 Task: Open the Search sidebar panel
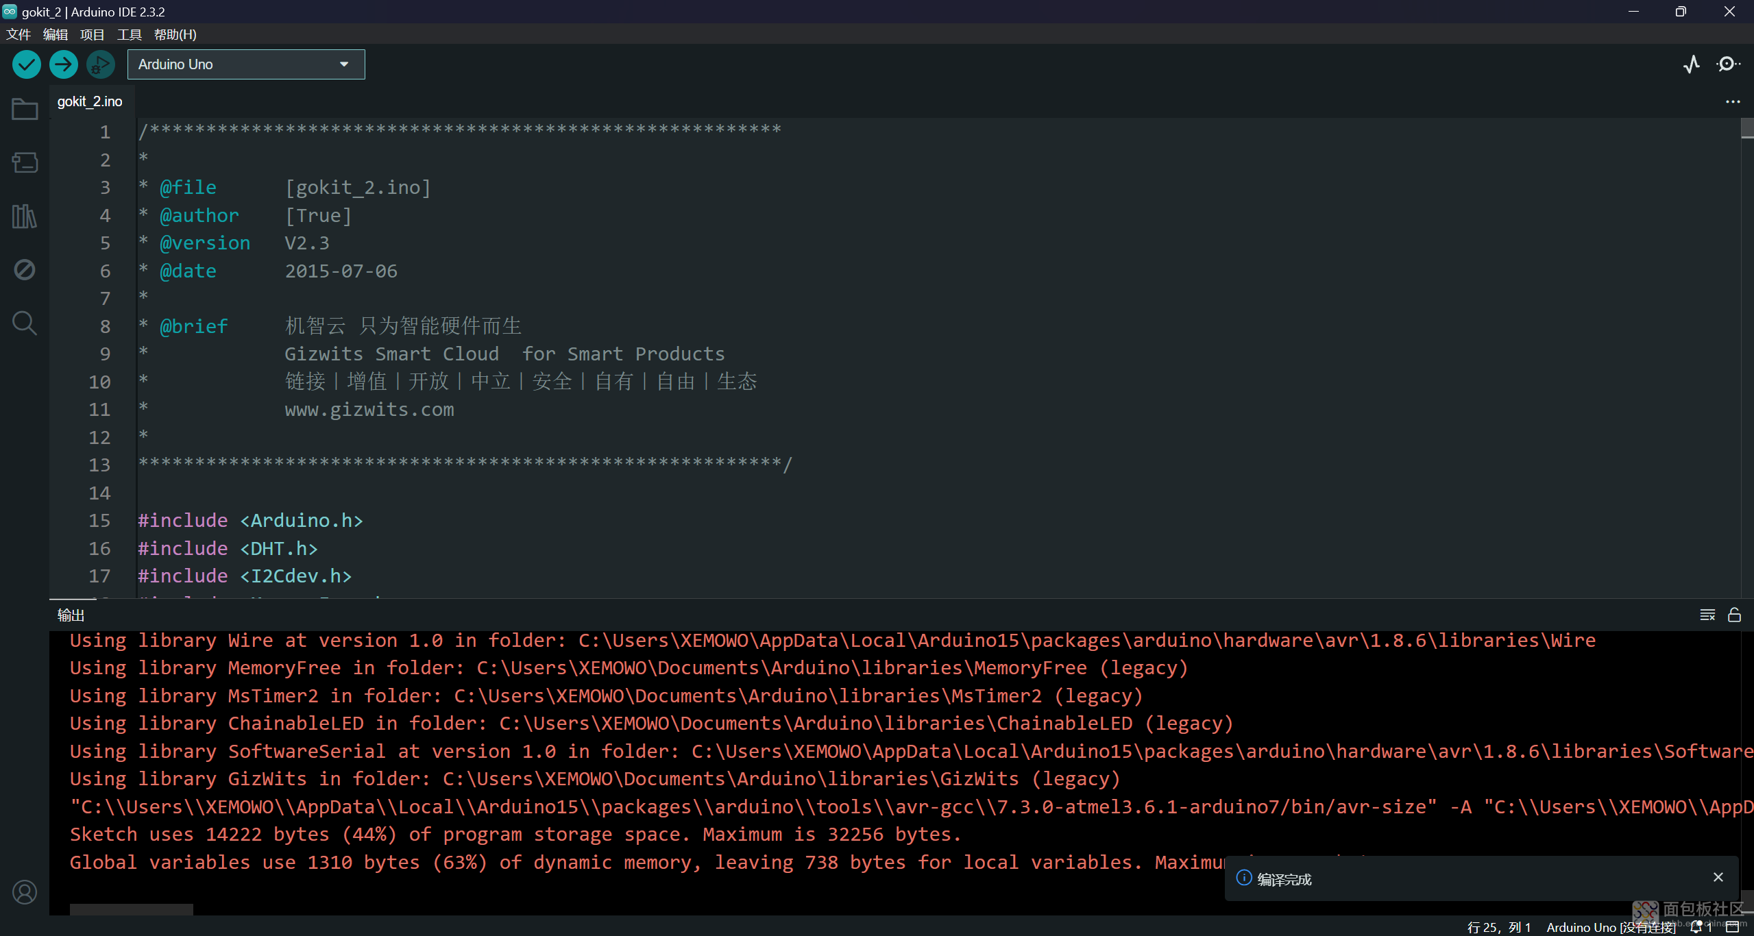(x=25, y=323)
